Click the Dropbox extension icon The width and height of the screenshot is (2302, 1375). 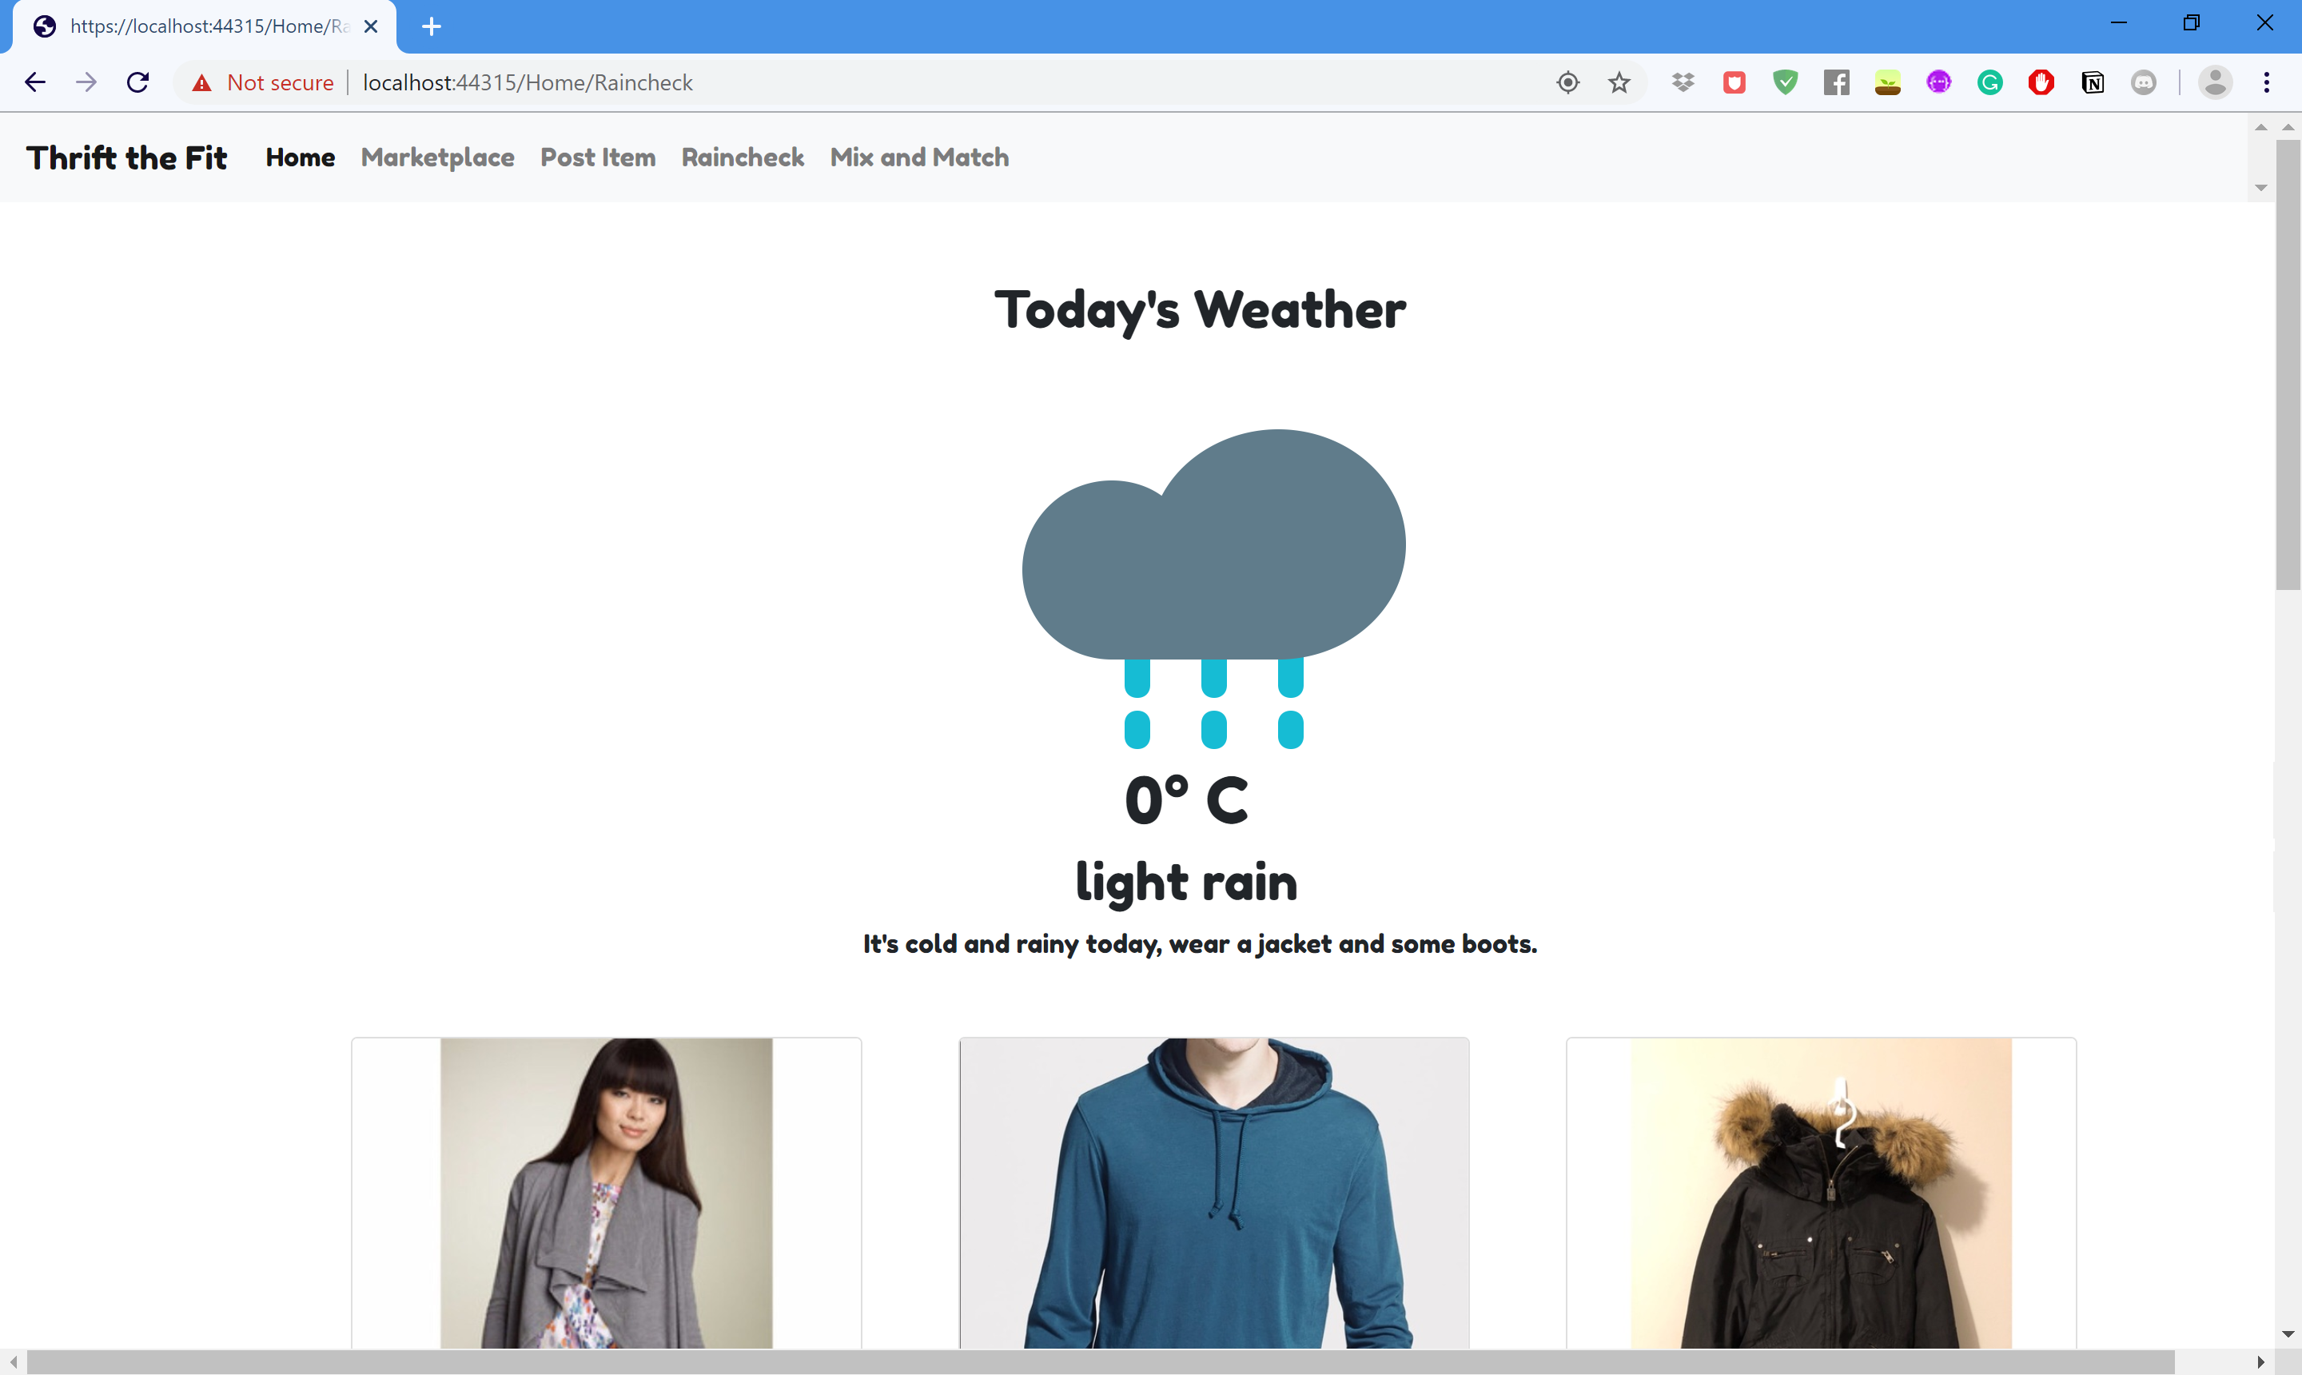[1683, 82]
